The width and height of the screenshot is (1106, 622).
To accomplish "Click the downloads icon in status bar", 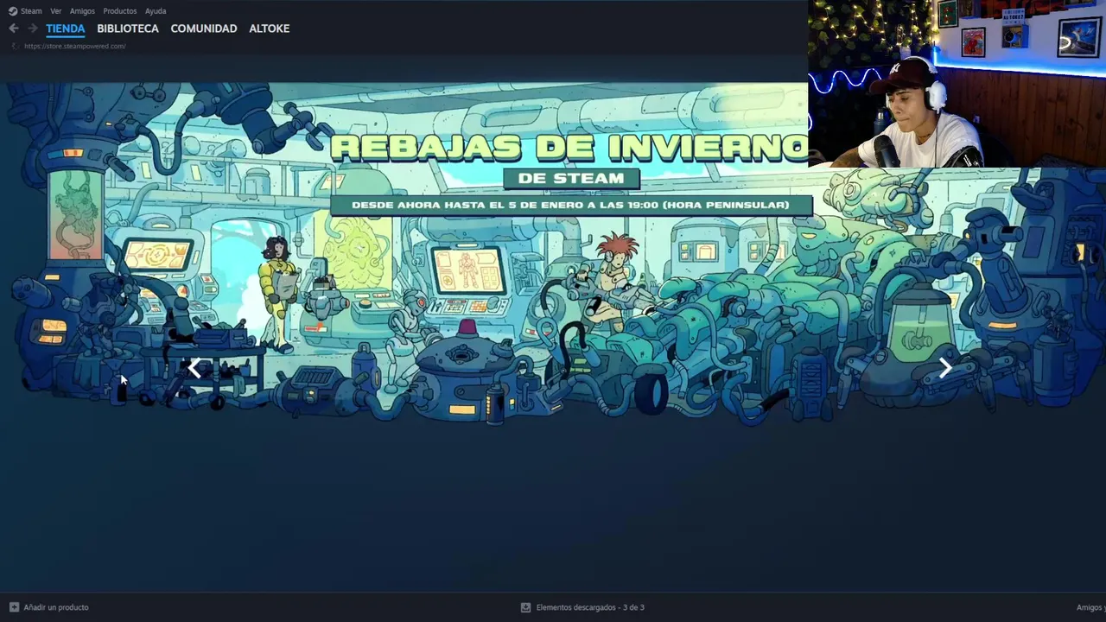I will [525, 607].
